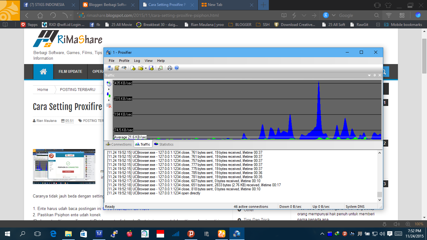Switch to the Connections tab
Image resolution: width=427 pixels, height=240 pixels.
[119, 144]
